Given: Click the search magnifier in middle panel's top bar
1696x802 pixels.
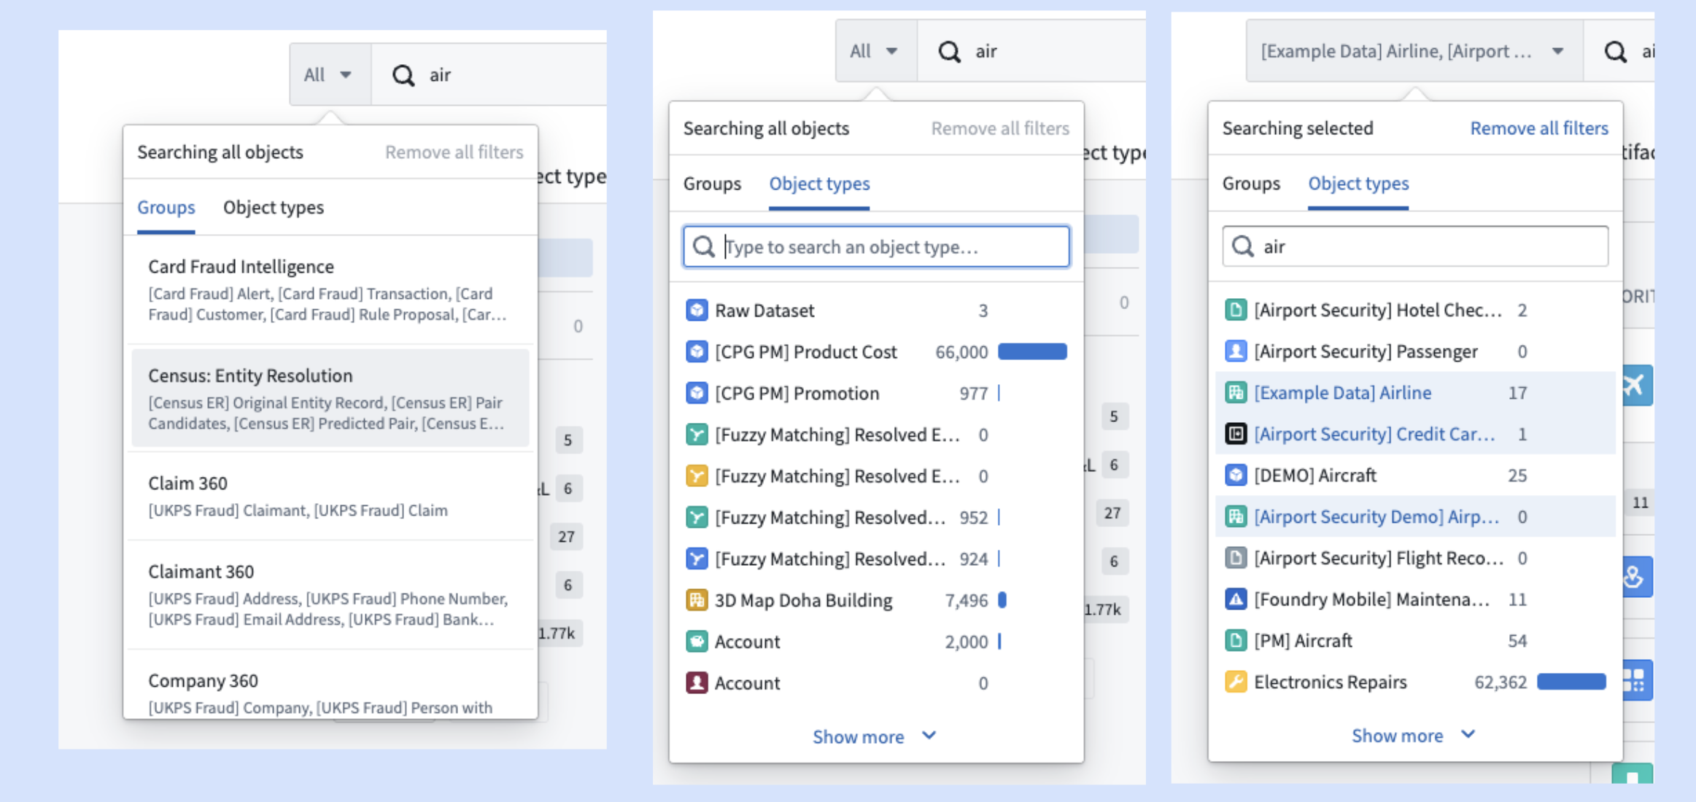Looking at the screenshot, I should coord(949,52).
